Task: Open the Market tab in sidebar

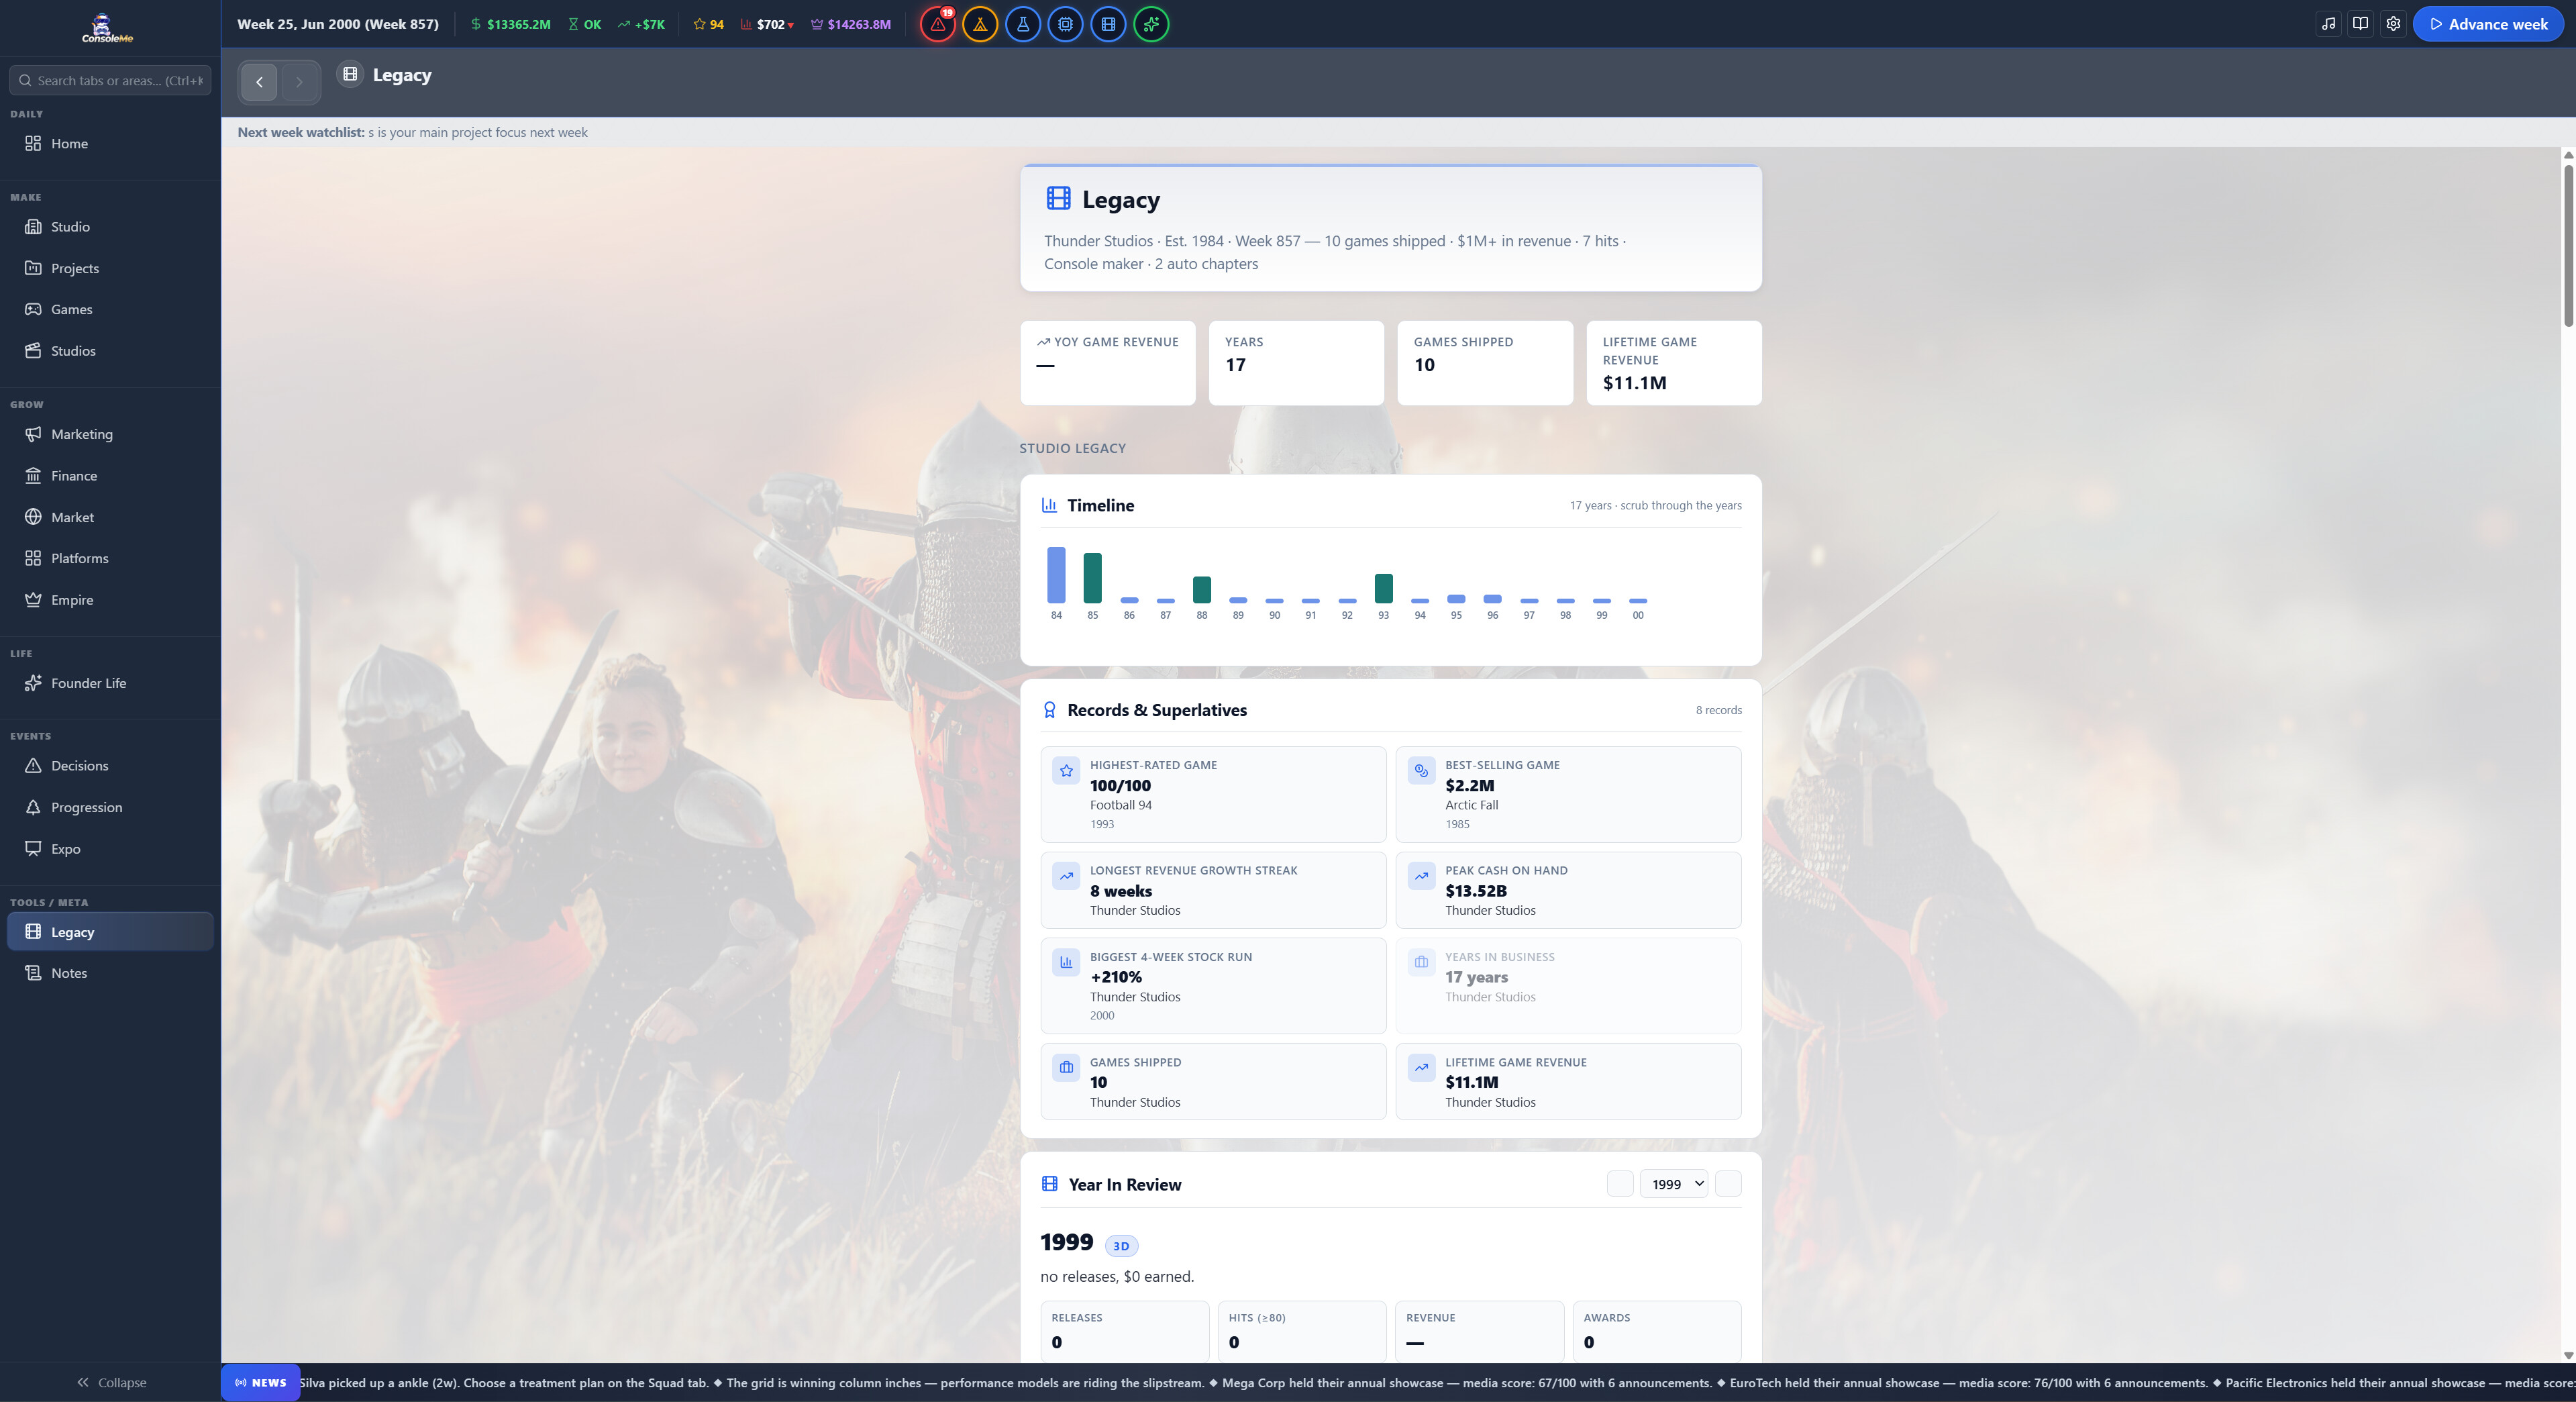Action: click(110, 517)
